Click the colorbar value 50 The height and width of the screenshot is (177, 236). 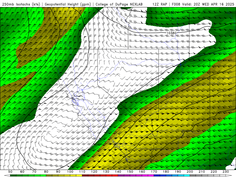click(x=10, y=172)
